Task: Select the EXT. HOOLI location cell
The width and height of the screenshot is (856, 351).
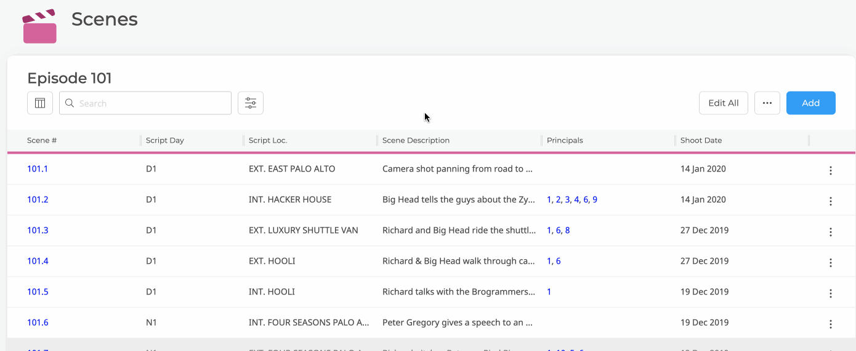Action: (x=272, y=261)
